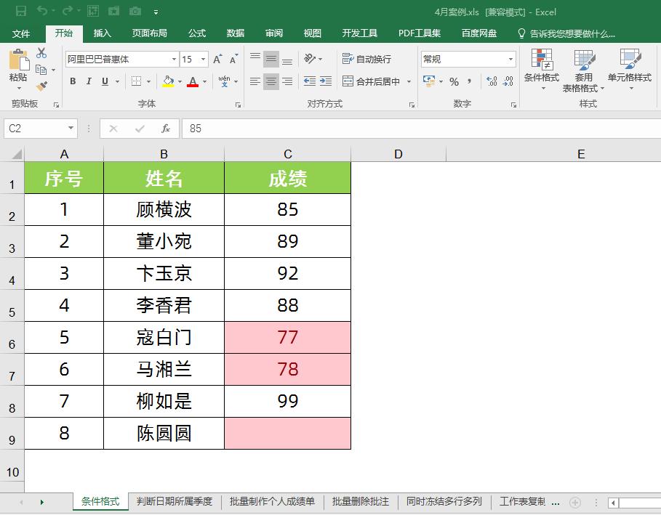
Task: Toggle bold formatting
Action: coord(72,81)
